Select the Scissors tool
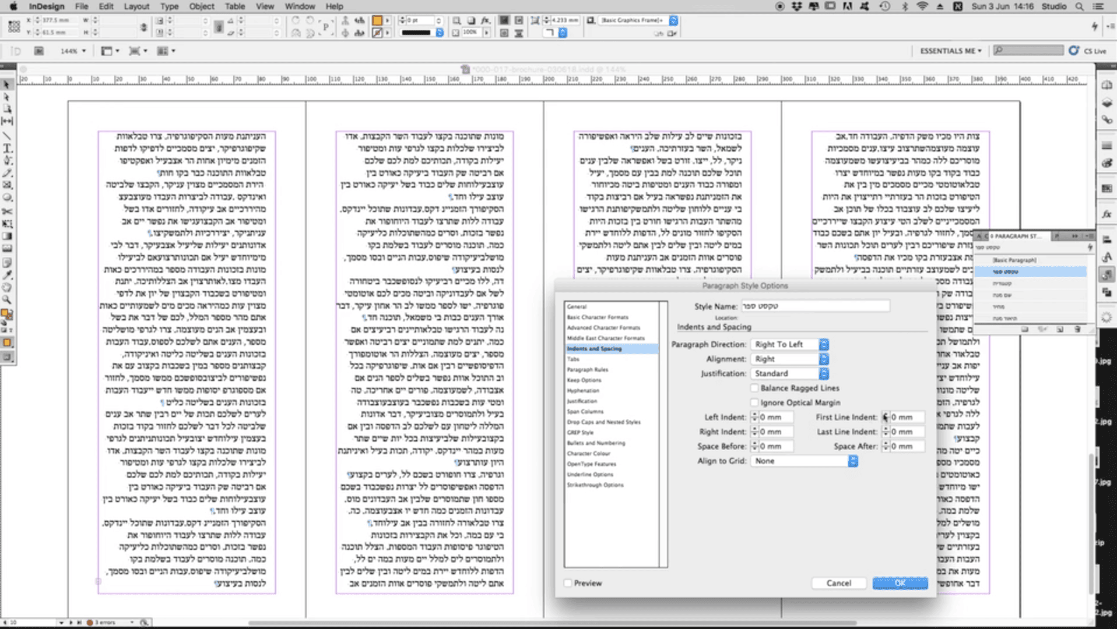 (x=8, y=211)
